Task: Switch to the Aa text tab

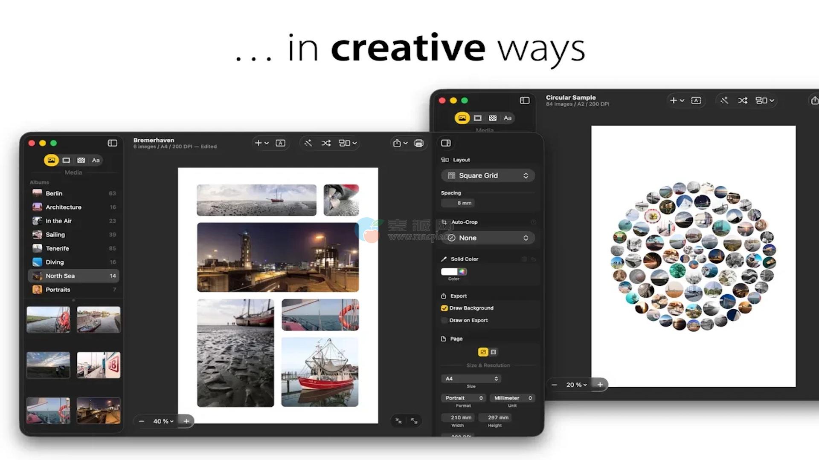Action: 96,160
